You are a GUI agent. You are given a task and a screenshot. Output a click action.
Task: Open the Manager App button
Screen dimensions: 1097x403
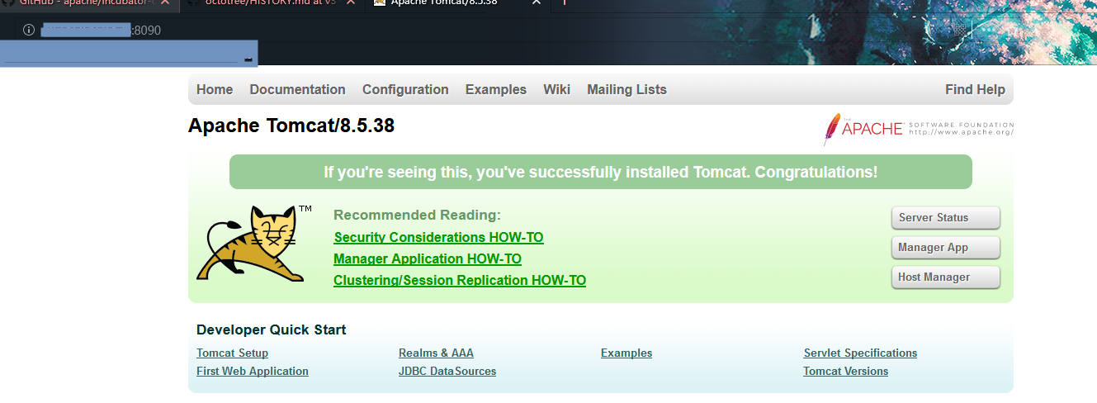tap(946, 248)
